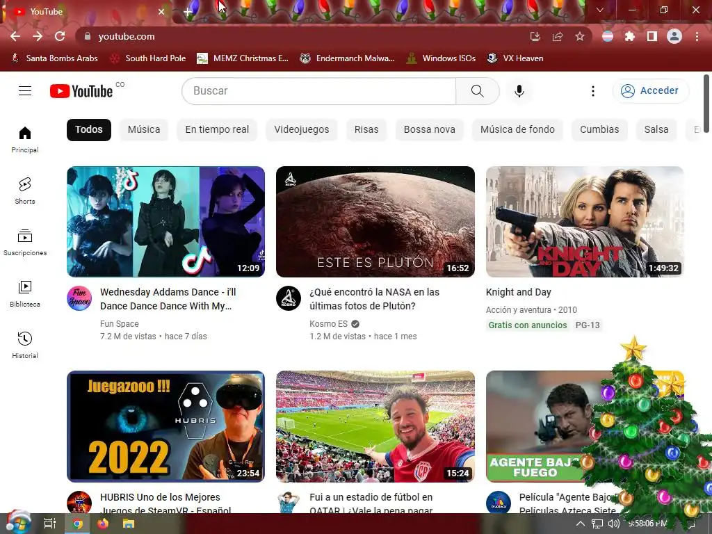Open the Knight and Day thumbnail
This screenshot has width=712, height=534.
(x=585, y=222)
